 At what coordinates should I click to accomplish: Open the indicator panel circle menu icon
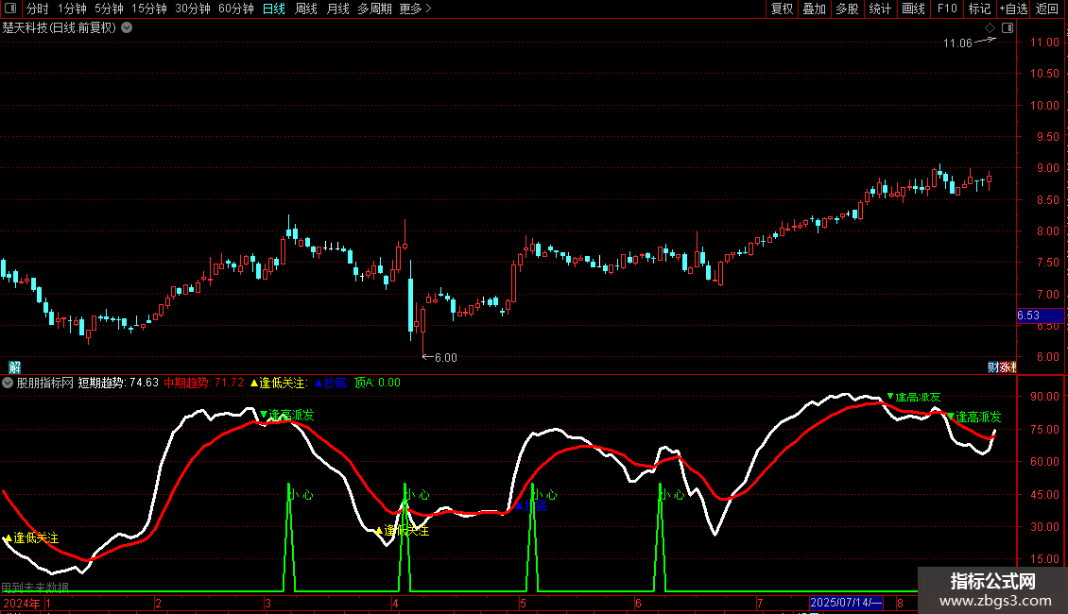tap(8, 384)
